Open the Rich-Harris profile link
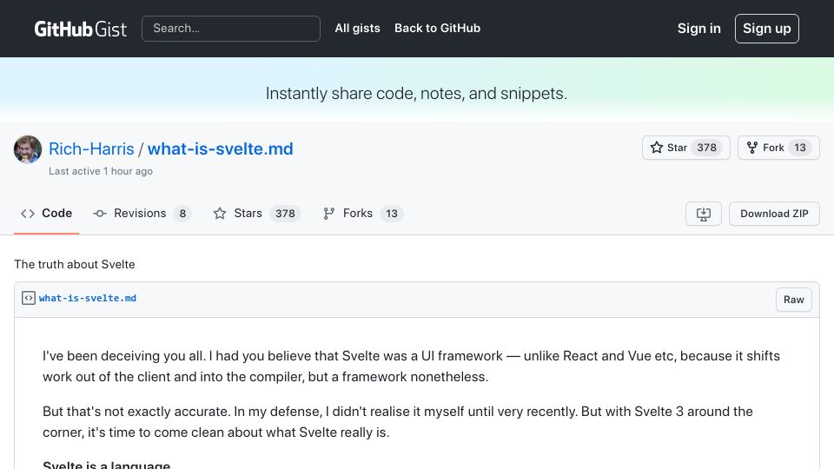 [91, 149]
